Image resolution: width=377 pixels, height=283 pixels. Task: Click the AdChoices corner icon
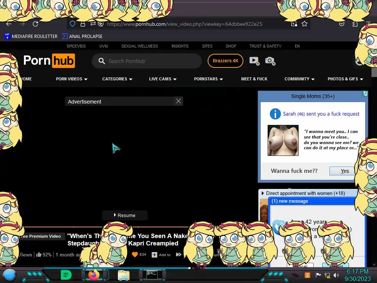click(365, 94)
